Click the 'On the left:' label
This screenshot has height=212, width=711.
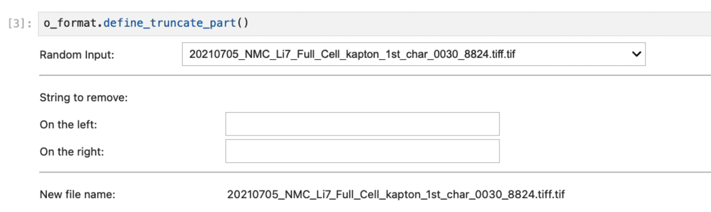[x=68, y=125]
